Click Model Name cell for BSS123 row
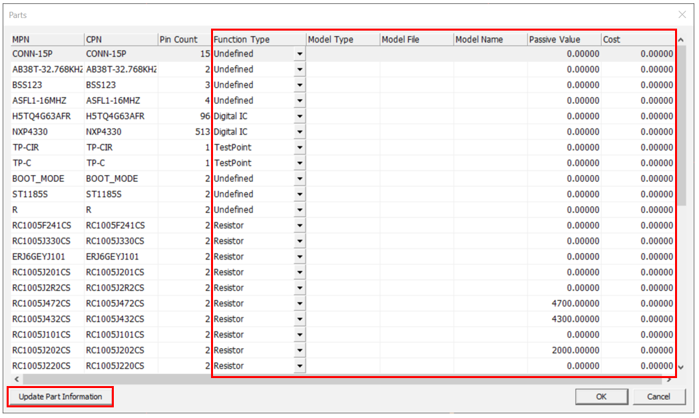 [x=490, y=85]
